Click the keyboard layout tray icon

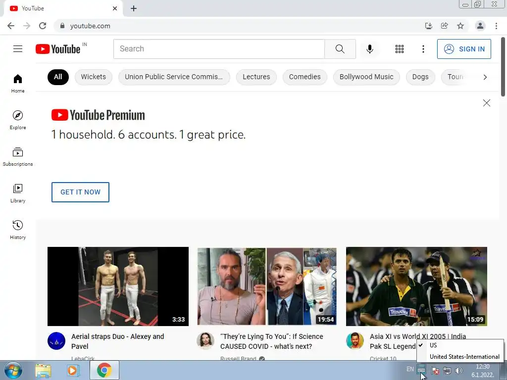pos(421,370)
